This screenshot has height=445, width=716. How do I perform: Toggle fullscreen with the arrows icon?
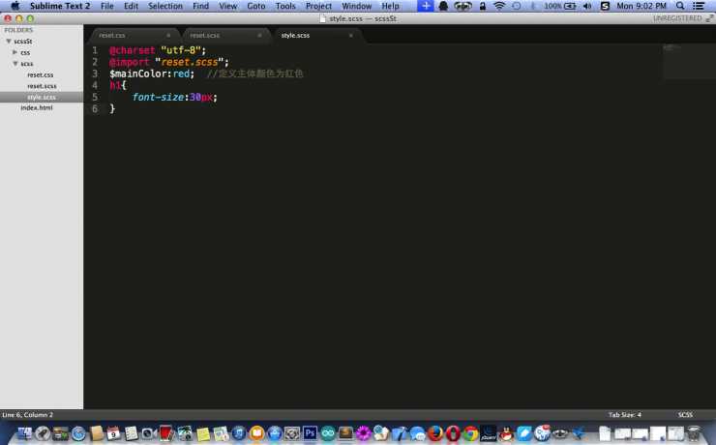point(709,18)
